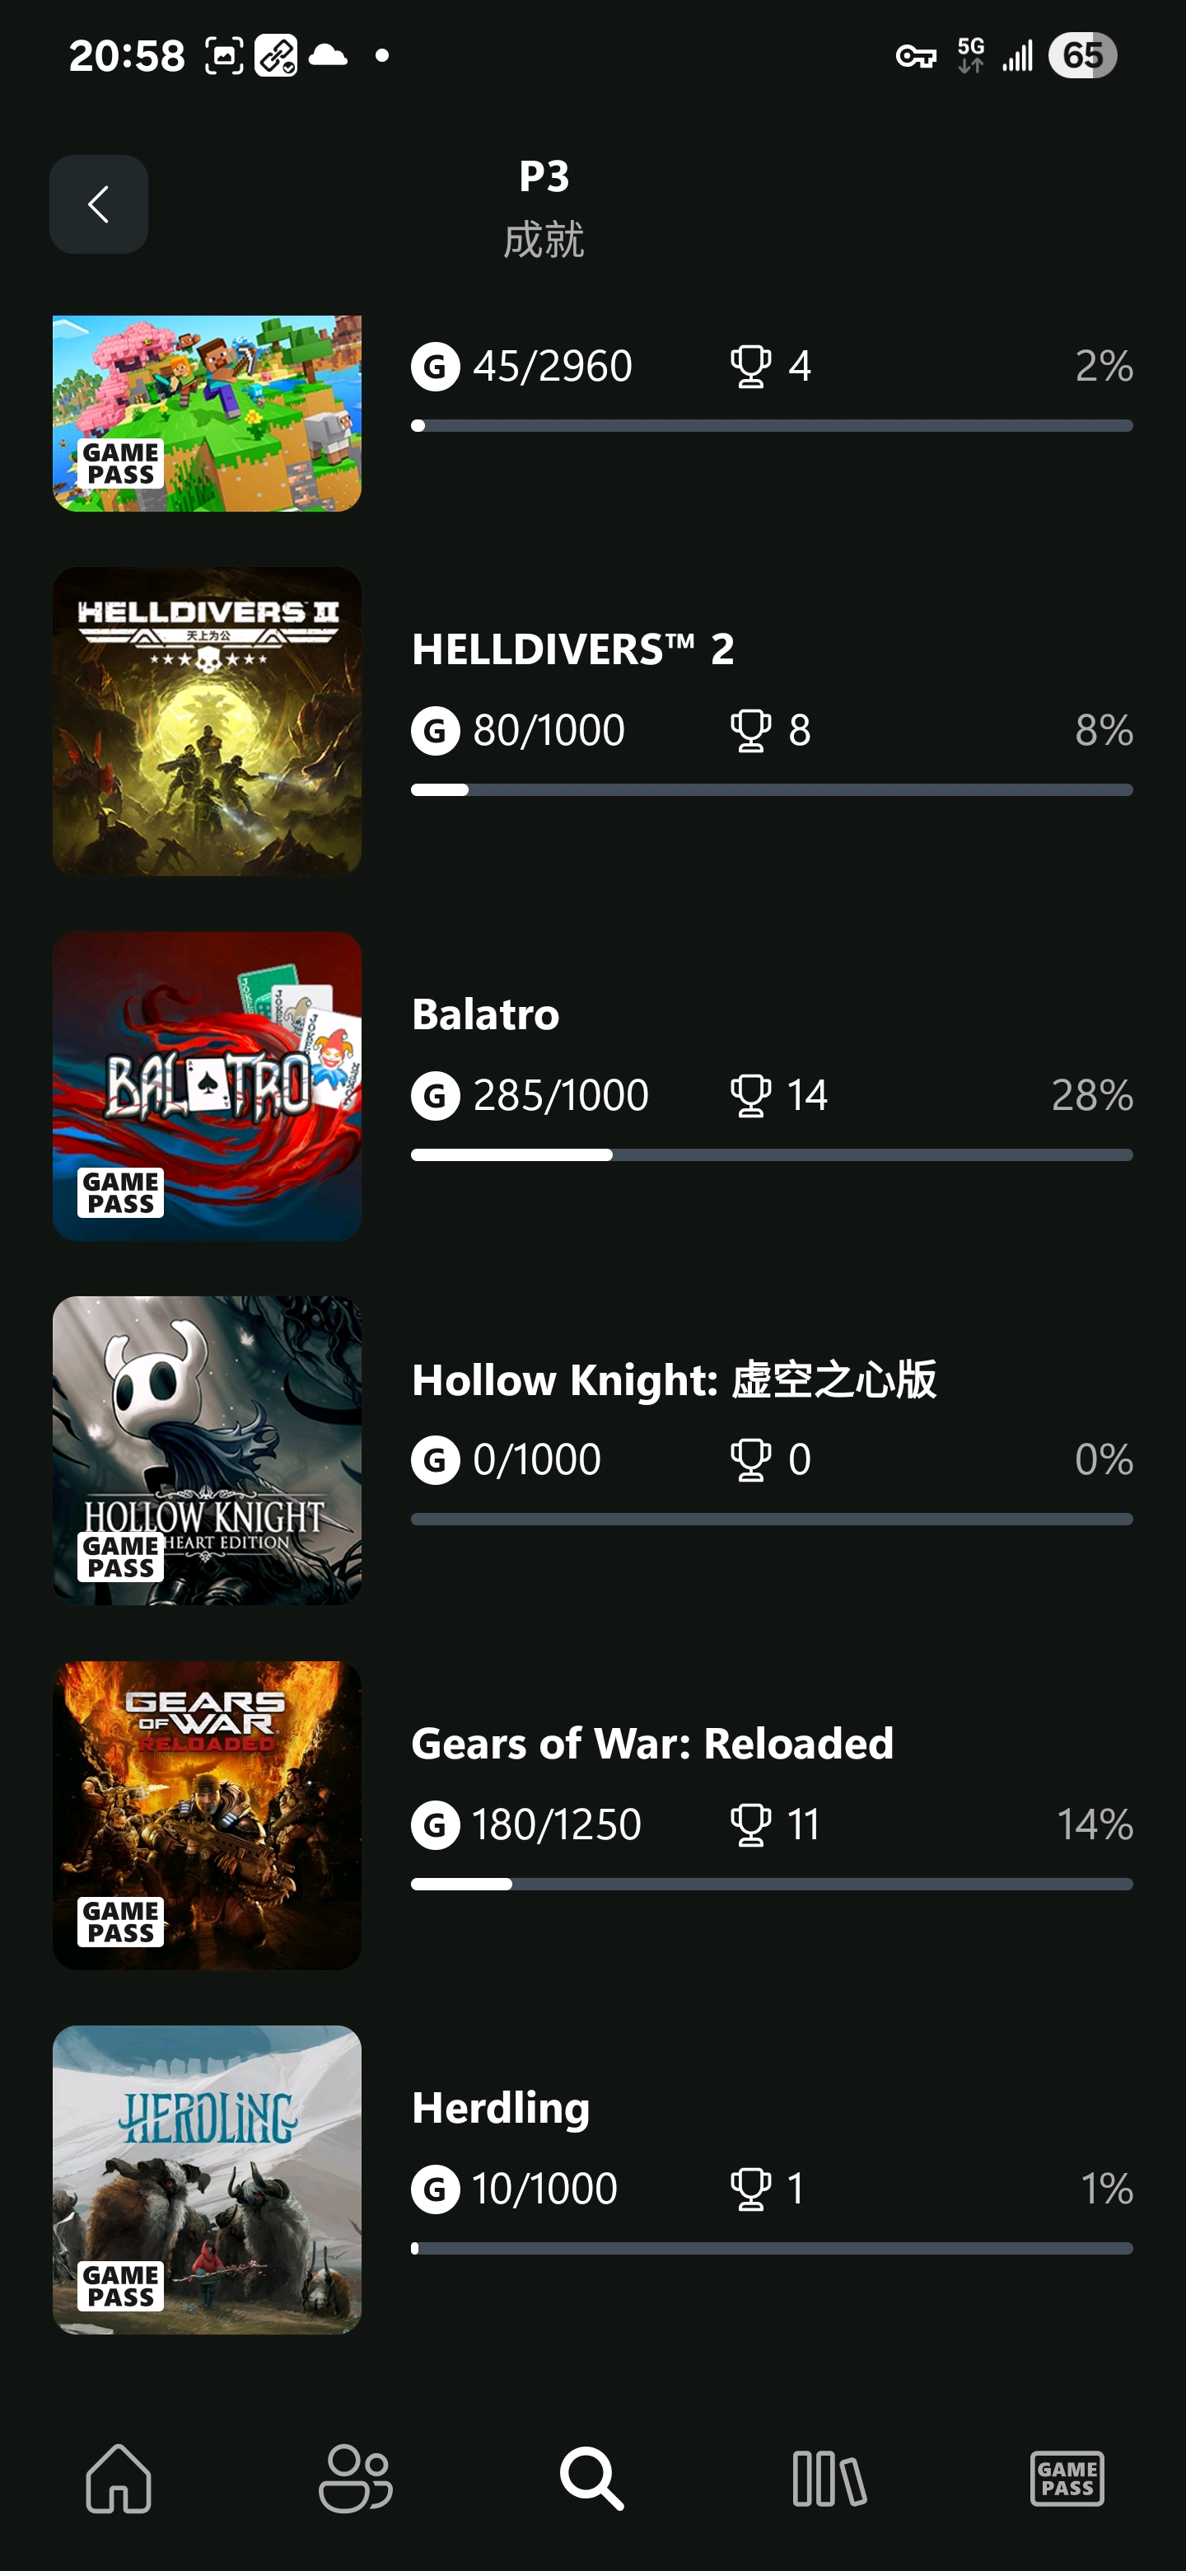Open the Friends tab icon
Viewport: 1186px width, 2571px height.
(355, 2478)
